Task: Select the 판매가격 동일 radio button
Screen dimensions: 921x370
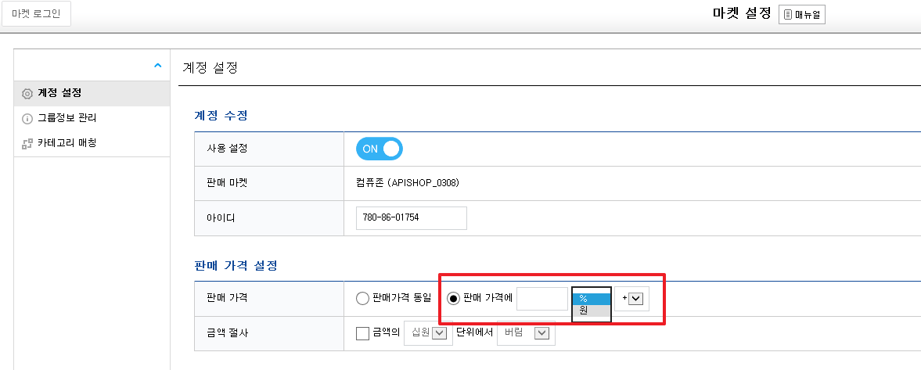Action: [363, 298]
